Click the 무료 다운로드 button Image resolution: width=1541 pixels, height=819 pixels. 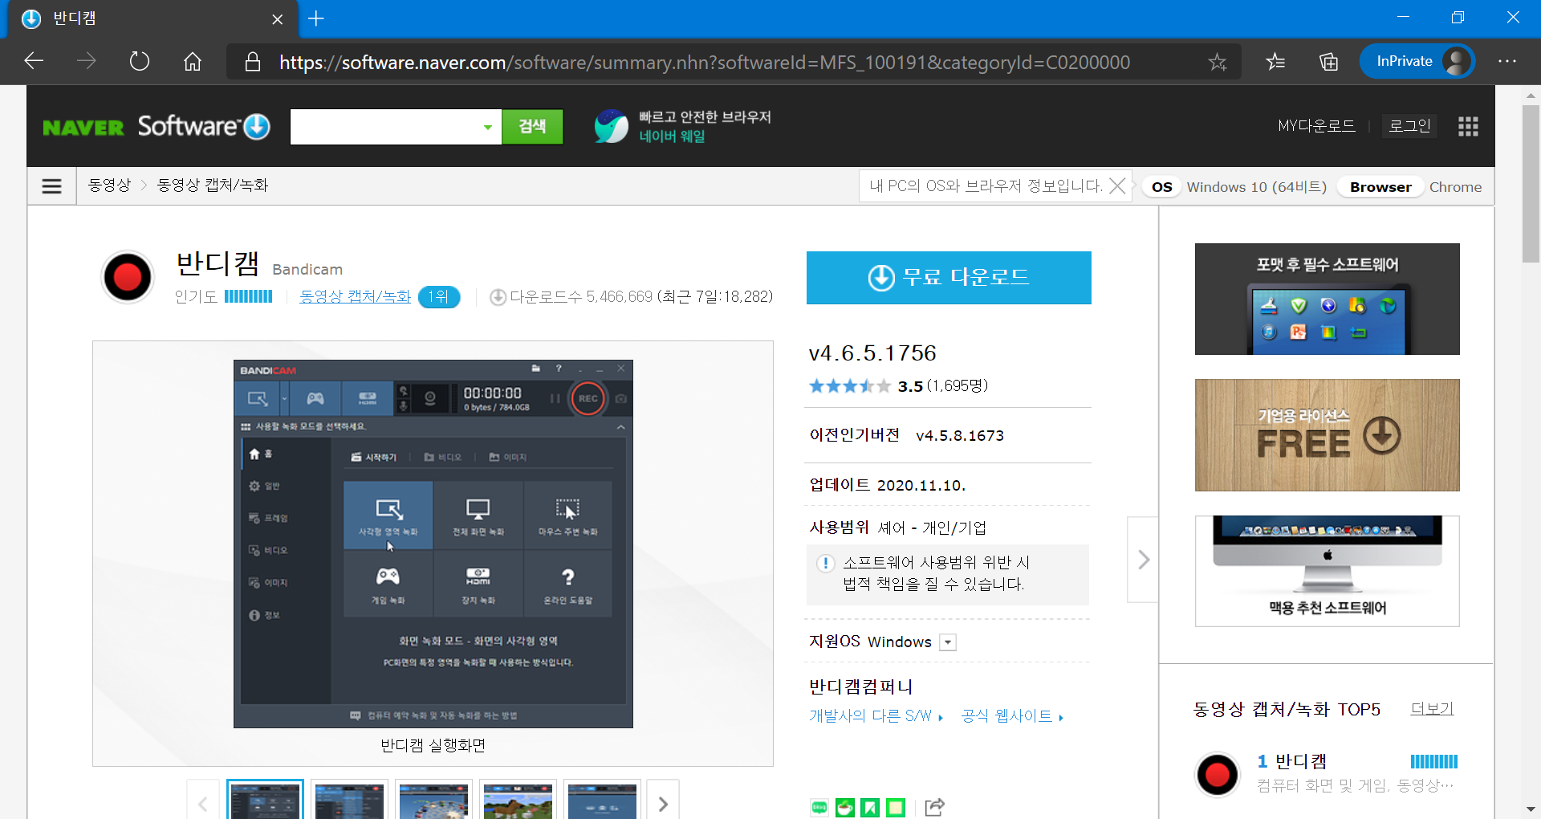949,278
